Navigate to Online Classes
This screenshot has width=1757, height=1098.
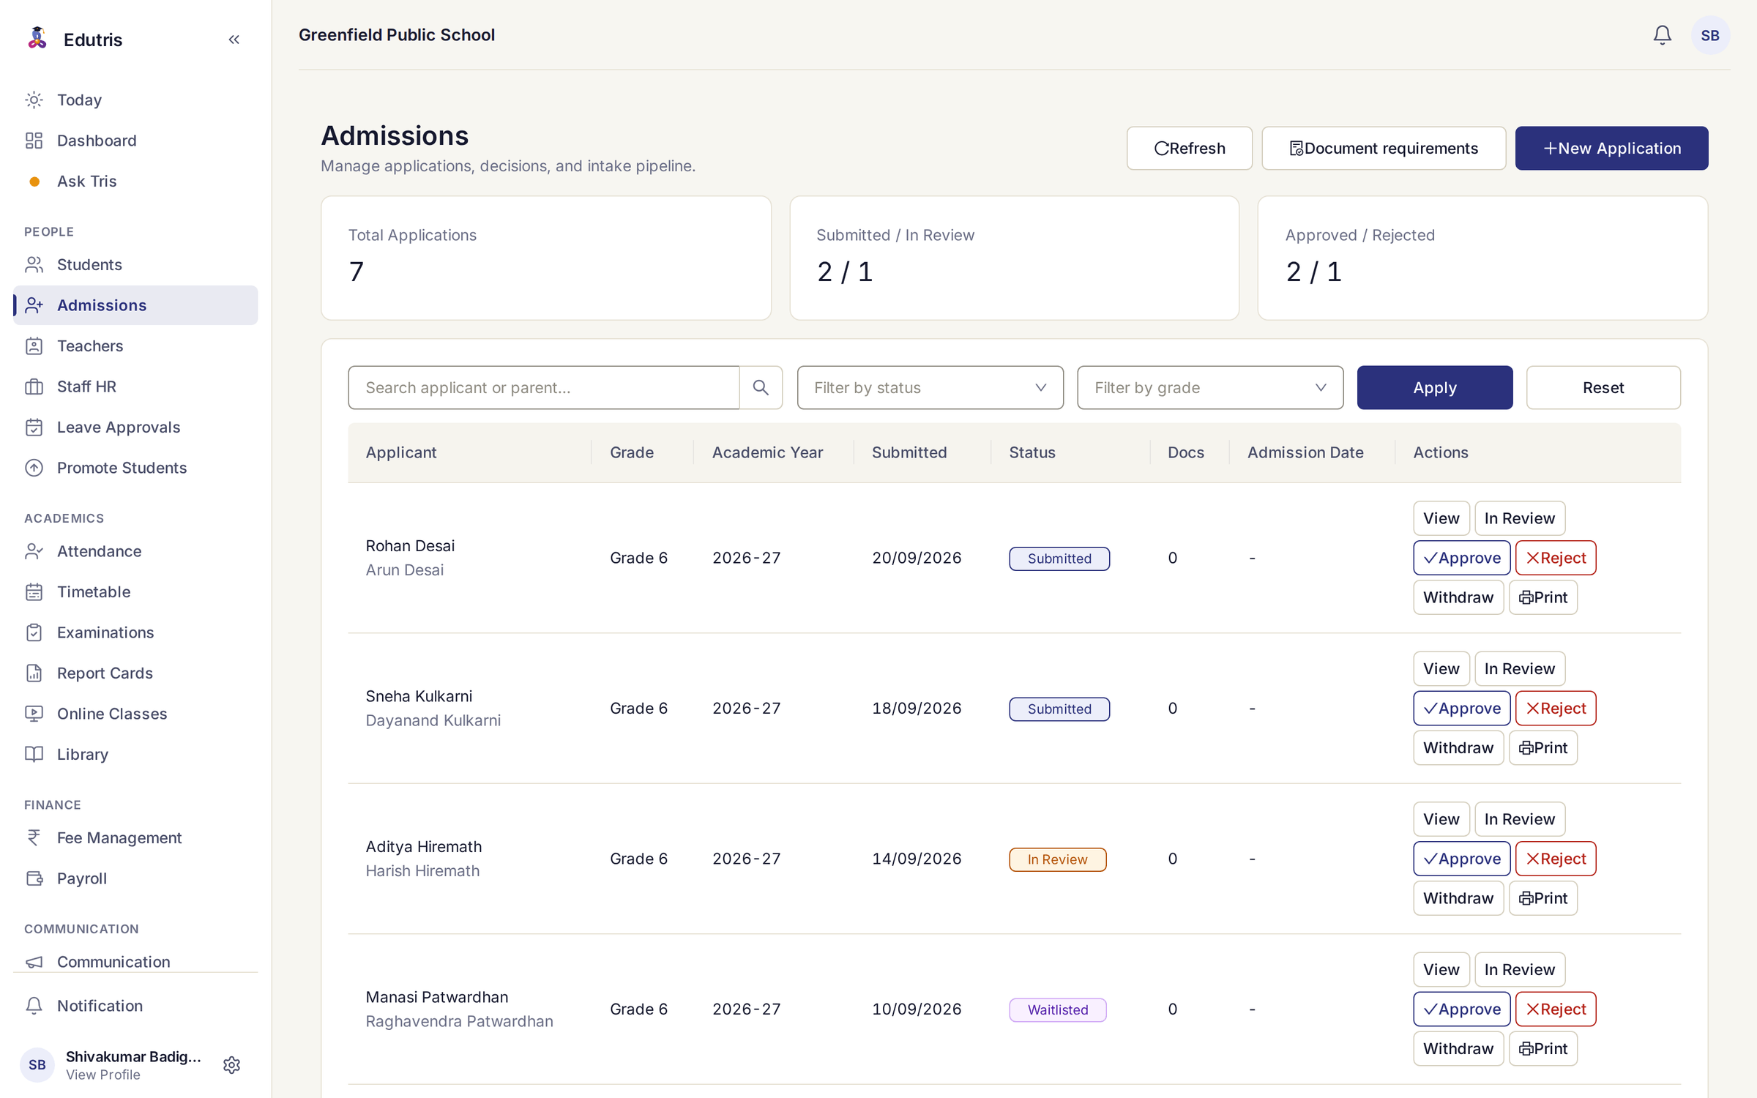(x=135, y=714)
